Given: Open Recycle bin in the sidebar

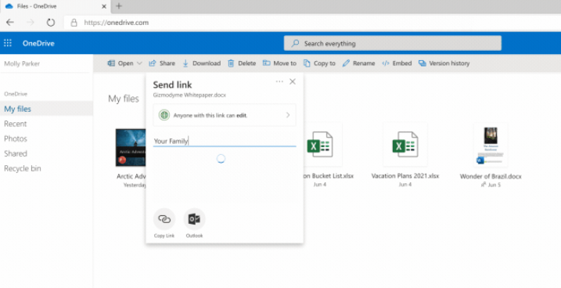Looking at the screenshot, I should click(x=23, y=168).
